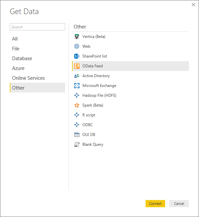Choose the Web globe icon
This screenshot has height=217, width=199.
(77, 46)
